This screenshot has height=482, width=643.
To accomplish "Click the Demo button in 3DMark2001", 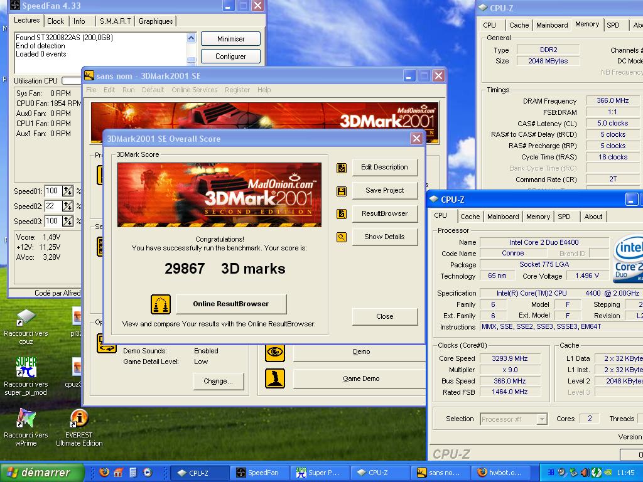I will pos(361,352).
